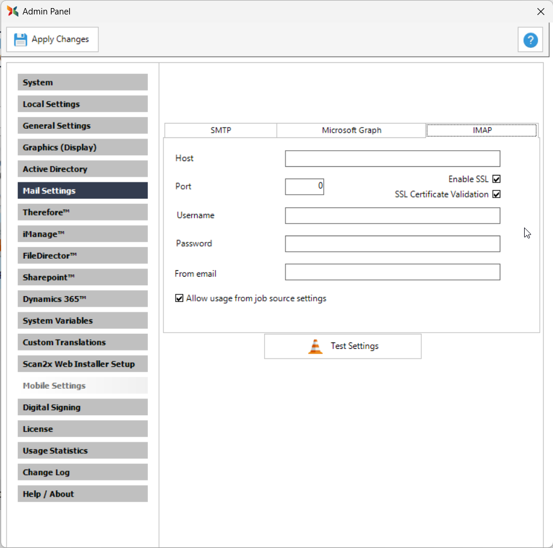
Task: Click the Apply Changes button
Action: pyautogui.click(x=53, y=40)
